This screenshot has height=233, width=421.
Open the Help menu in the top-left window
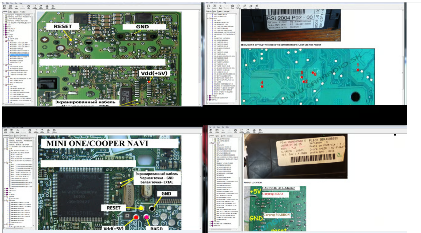click(x=20, y=3)
